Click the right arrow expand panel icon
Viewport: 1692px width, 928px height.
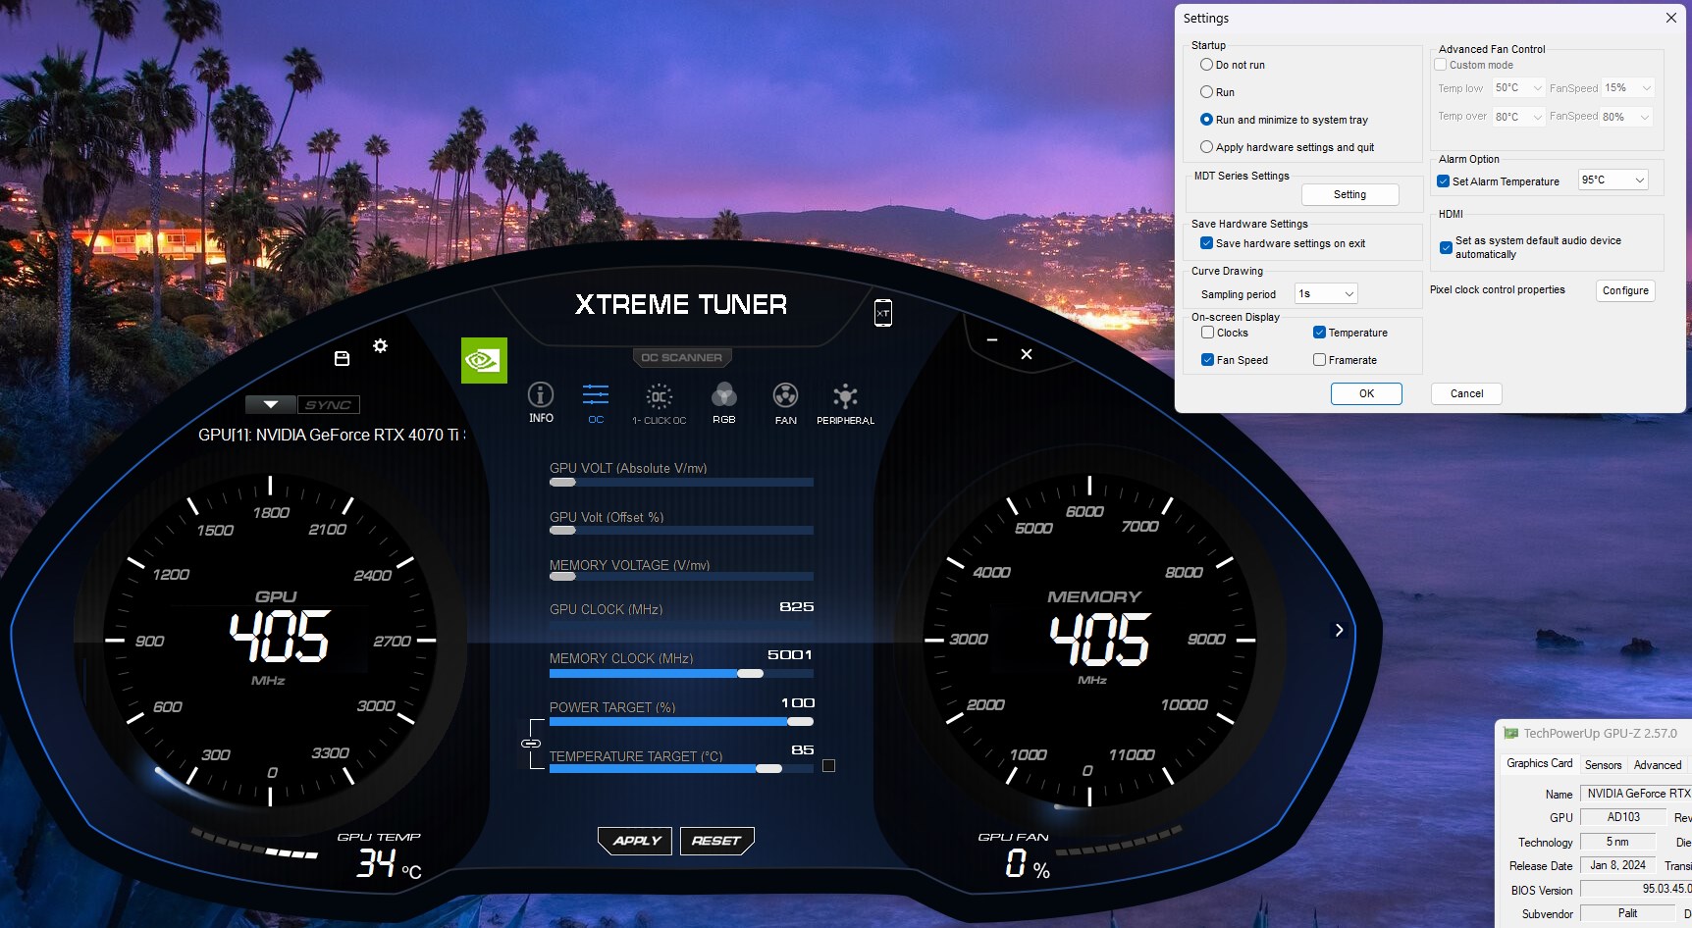1339,630
